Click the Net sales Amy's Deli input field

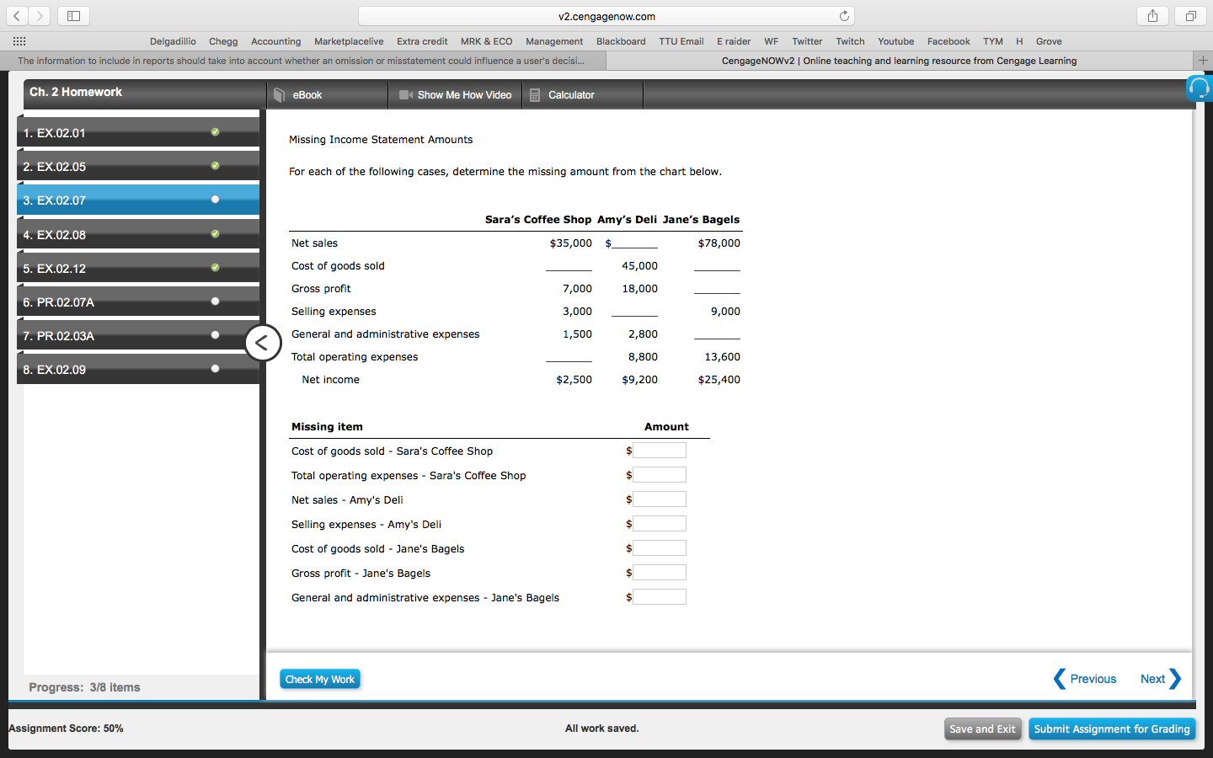659,499
